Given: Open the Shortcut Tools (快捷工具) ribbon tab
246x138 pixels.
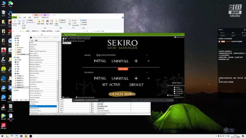Looking at the screenshot, I should 36,17.
